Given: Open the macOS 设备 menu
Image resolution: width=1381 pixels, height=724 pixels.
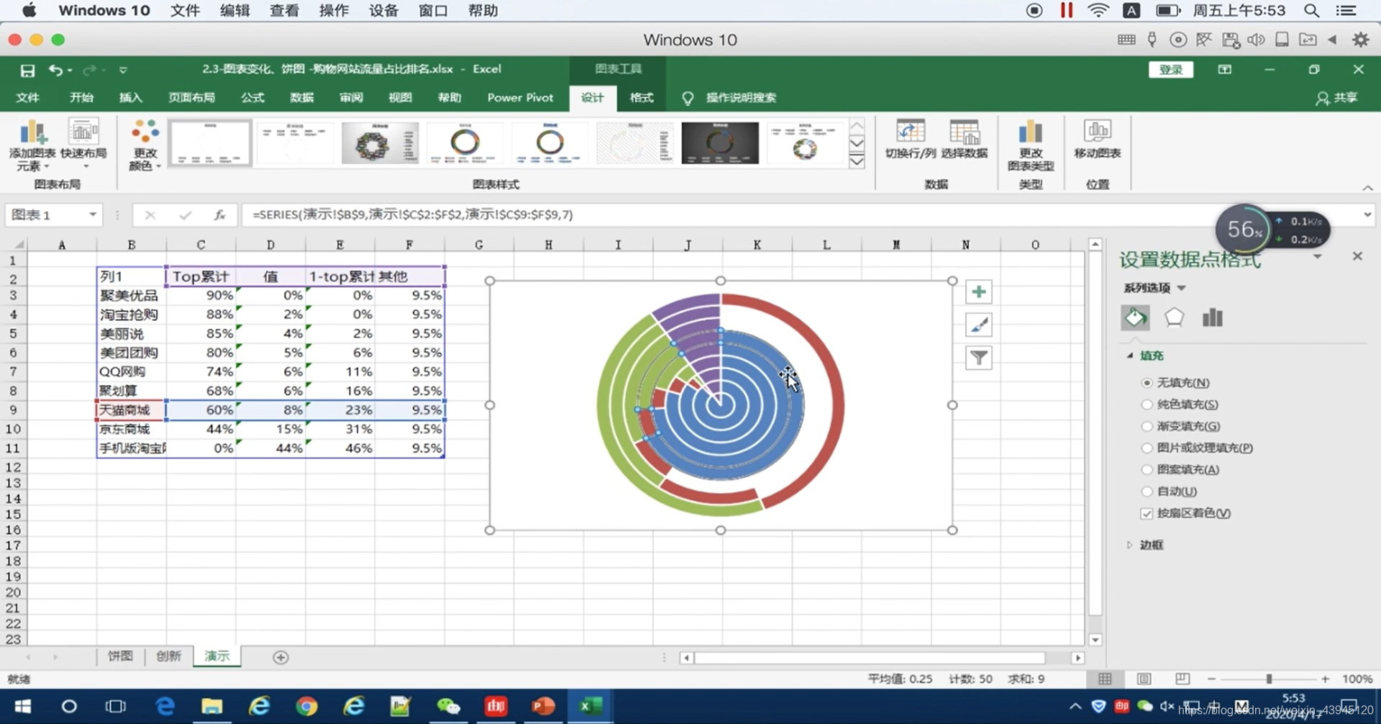Looking at the screenshot, I should (383, 11).
